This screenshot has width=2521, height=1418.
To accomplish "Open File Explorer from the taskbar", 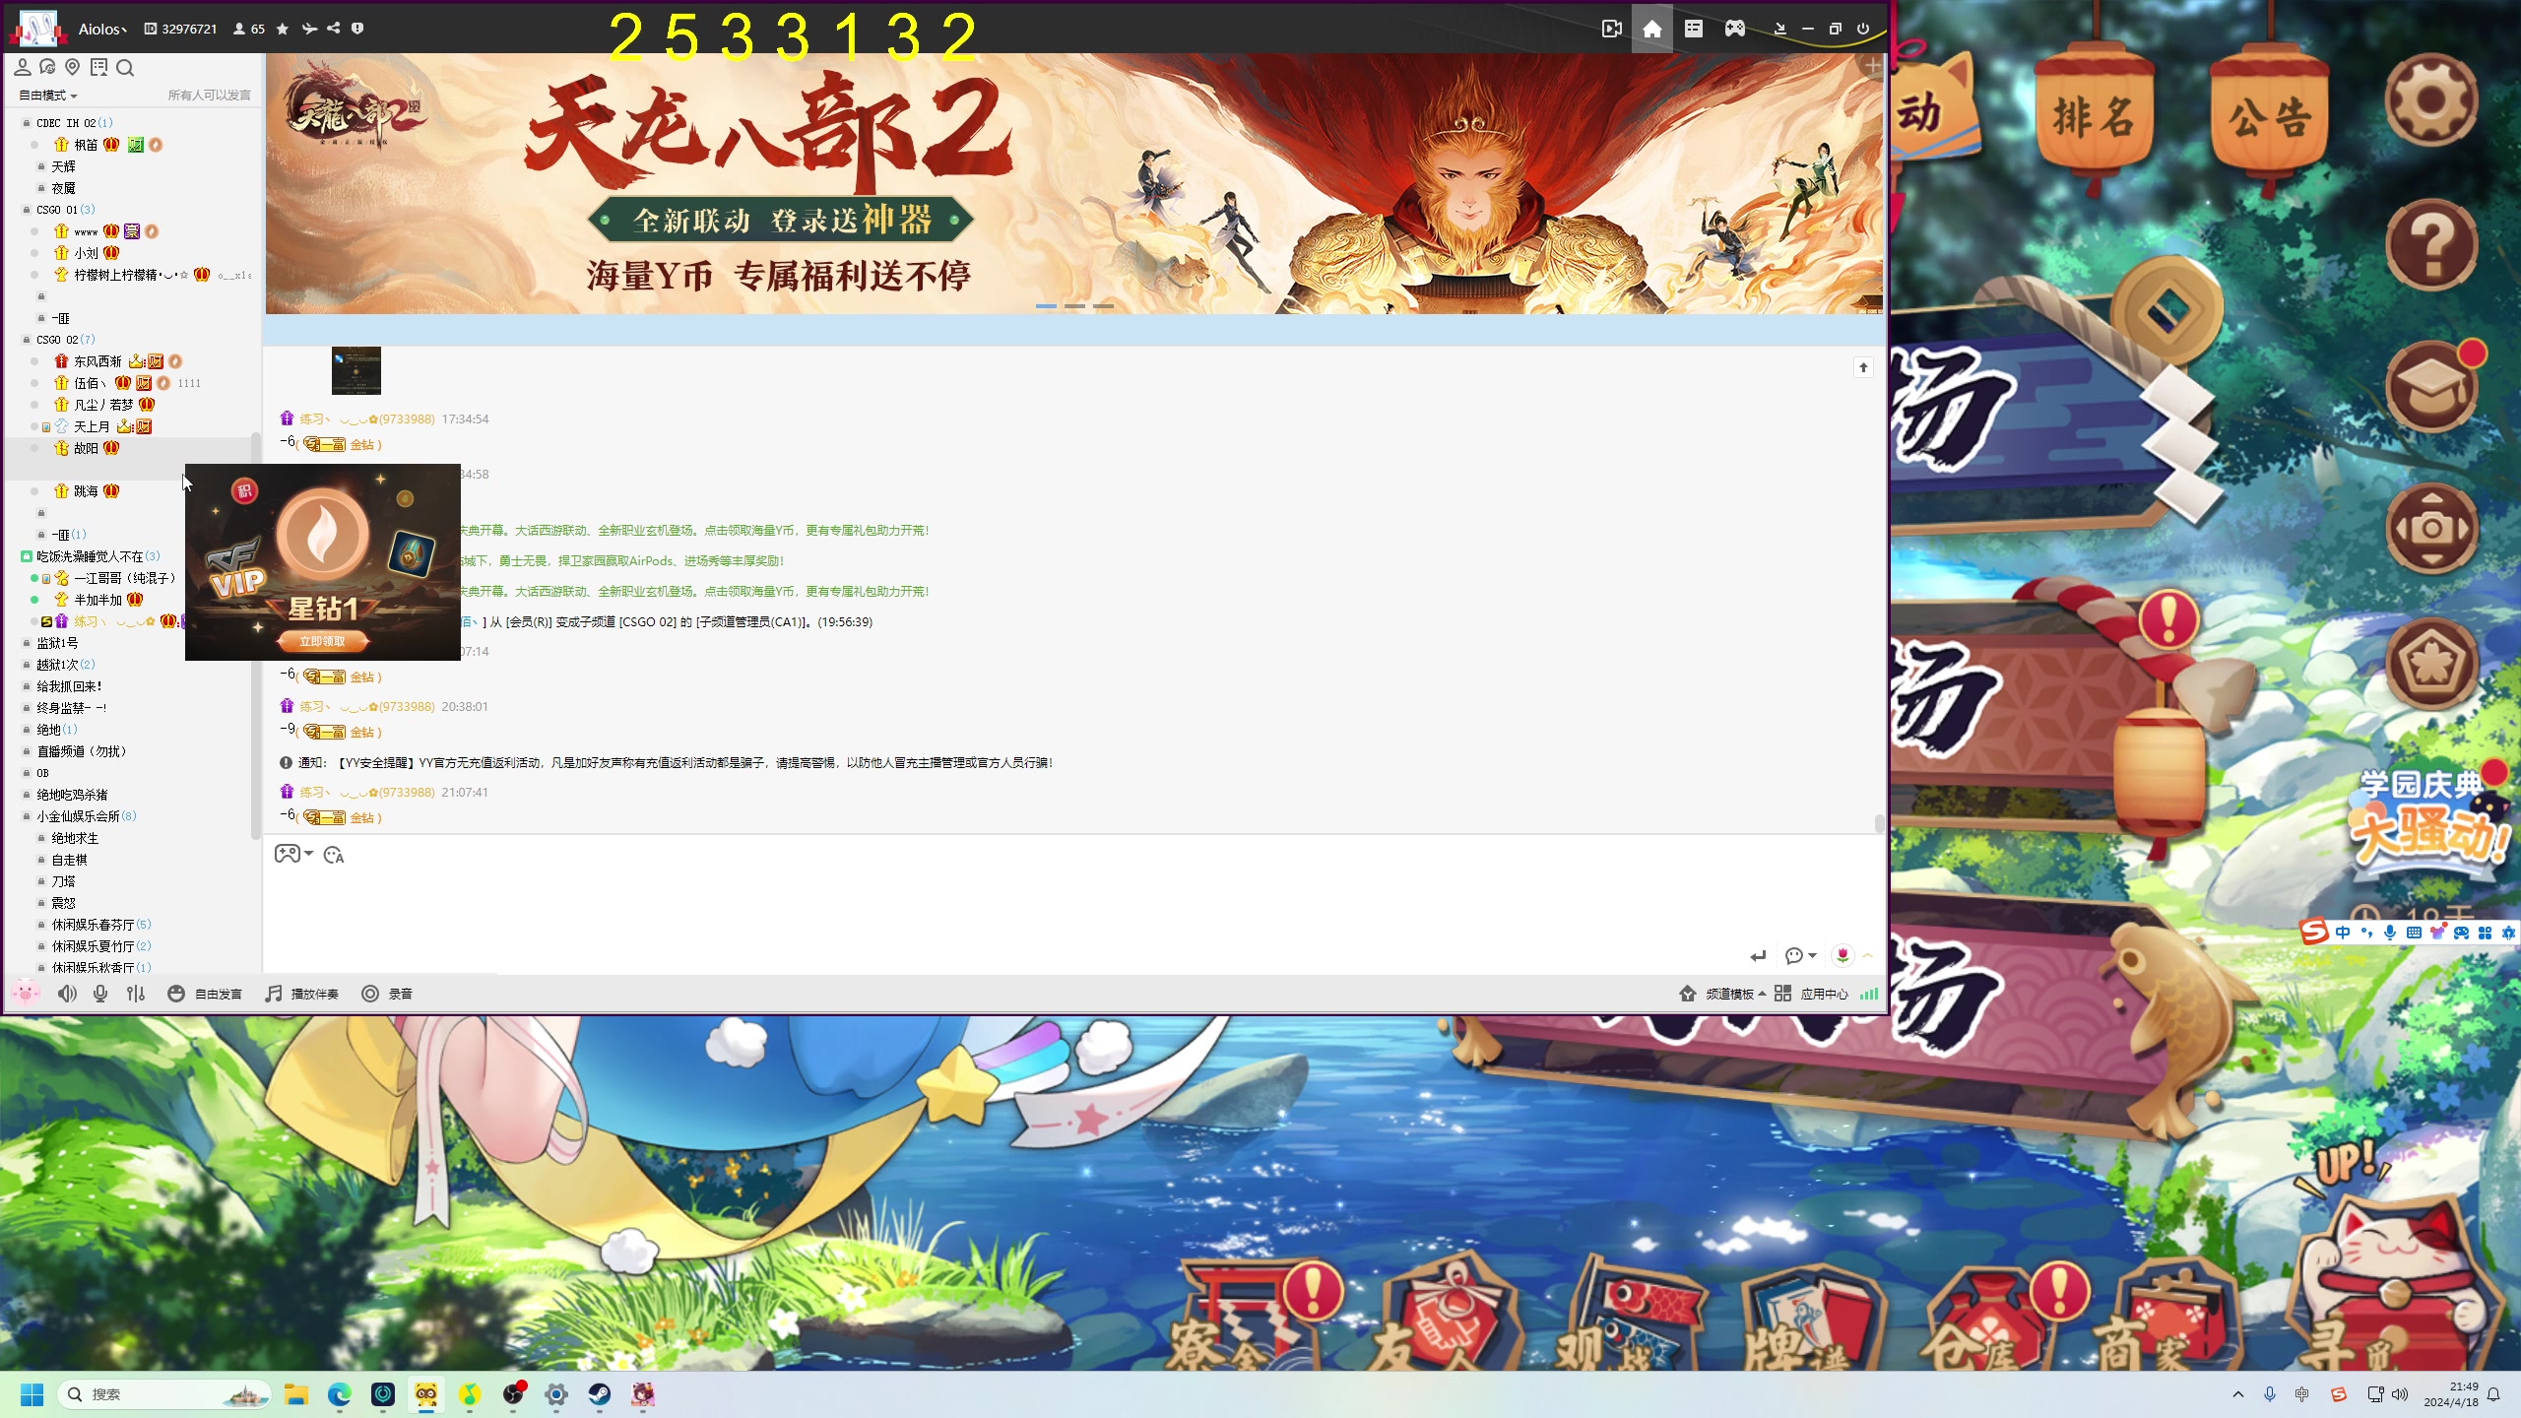I will [296, 1394].
